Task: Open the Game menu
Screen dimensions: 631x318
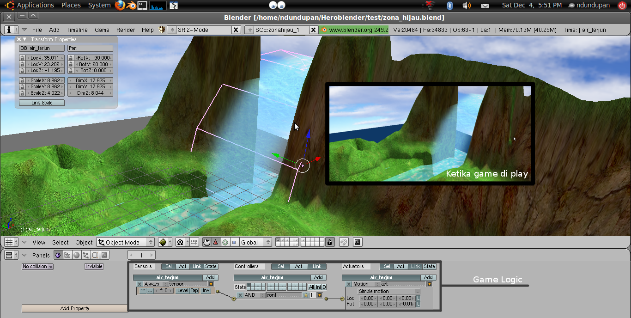Action: click(x=102, y=30)
